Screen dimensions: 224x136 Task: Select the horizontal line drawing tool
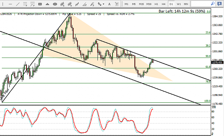point(10,4)
